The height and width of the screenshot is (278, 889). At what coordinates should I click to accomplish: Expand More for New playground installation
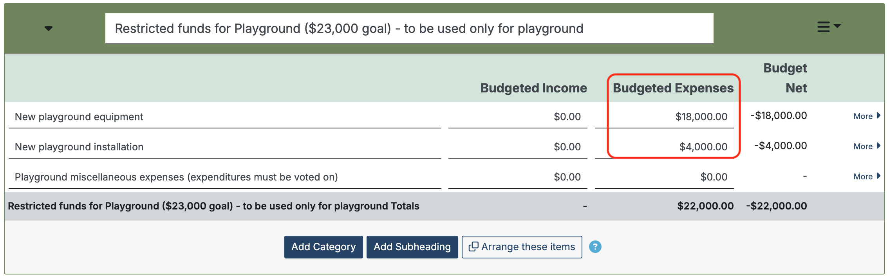tap(866, 146)
